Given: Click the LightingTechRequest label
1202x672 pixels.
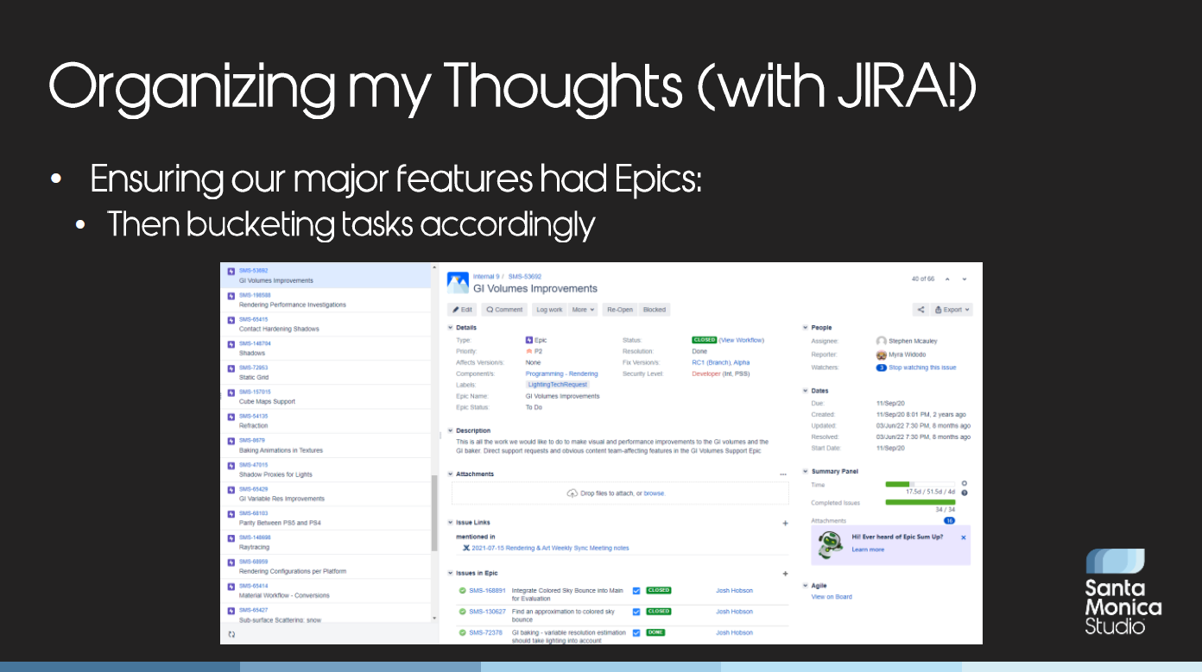Looking at the screenshot, I should point(559,385).
